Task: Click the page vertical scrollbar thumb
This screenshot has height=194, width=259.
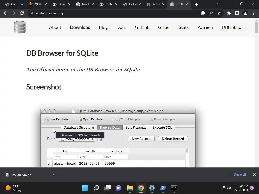Action: click(x=257, y=28)
